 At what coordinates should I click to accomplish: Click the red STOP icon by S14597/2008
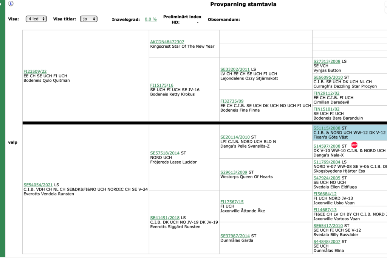pos(354,145)
